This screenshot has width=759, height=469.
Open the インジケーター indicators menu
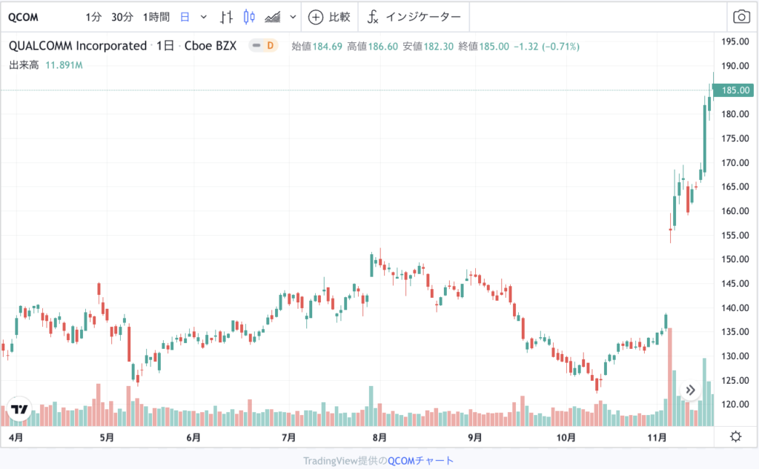coord(414,18)
